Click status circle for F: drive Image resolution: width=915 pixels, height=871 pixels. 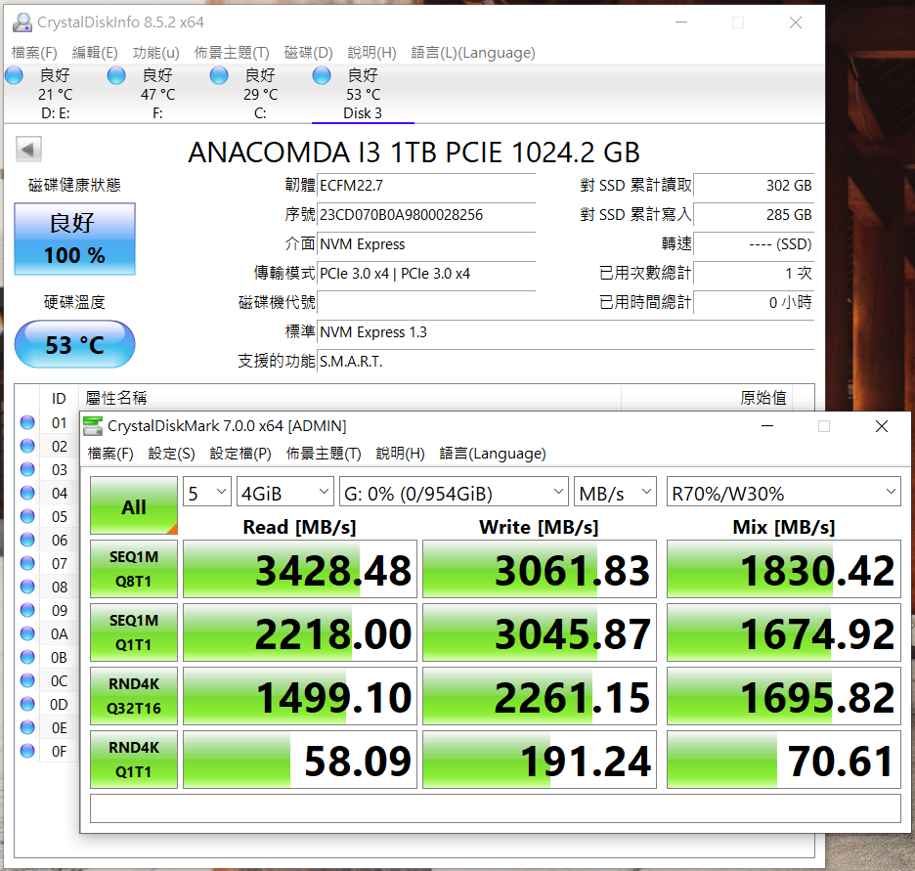tap(116, 76)
